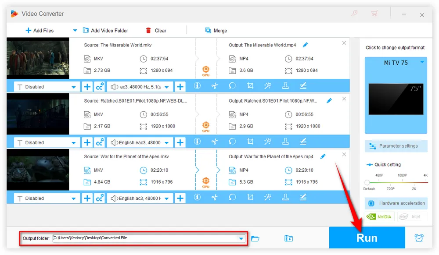Open the scheduled task alarm clock
This screenshot has height=255, width=439.
click(x=419, y=238)
